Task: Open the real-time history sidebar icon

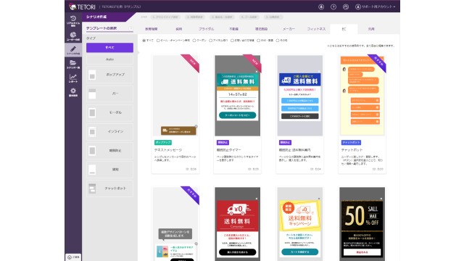Action: click(73, 21)
